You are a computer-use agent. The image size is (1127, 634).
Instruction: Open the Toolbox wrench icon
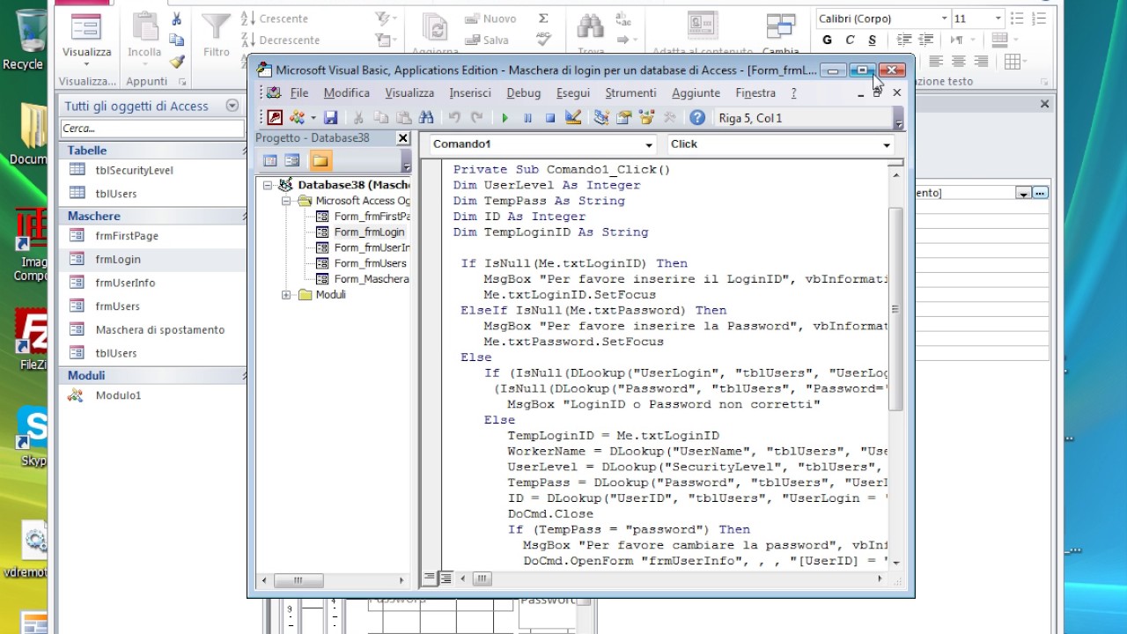point(669,117)
